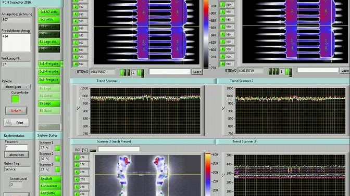350x196 pixels.
Task: Click the abmelden button
Action: pyautogui.click(x=17, y=155)
